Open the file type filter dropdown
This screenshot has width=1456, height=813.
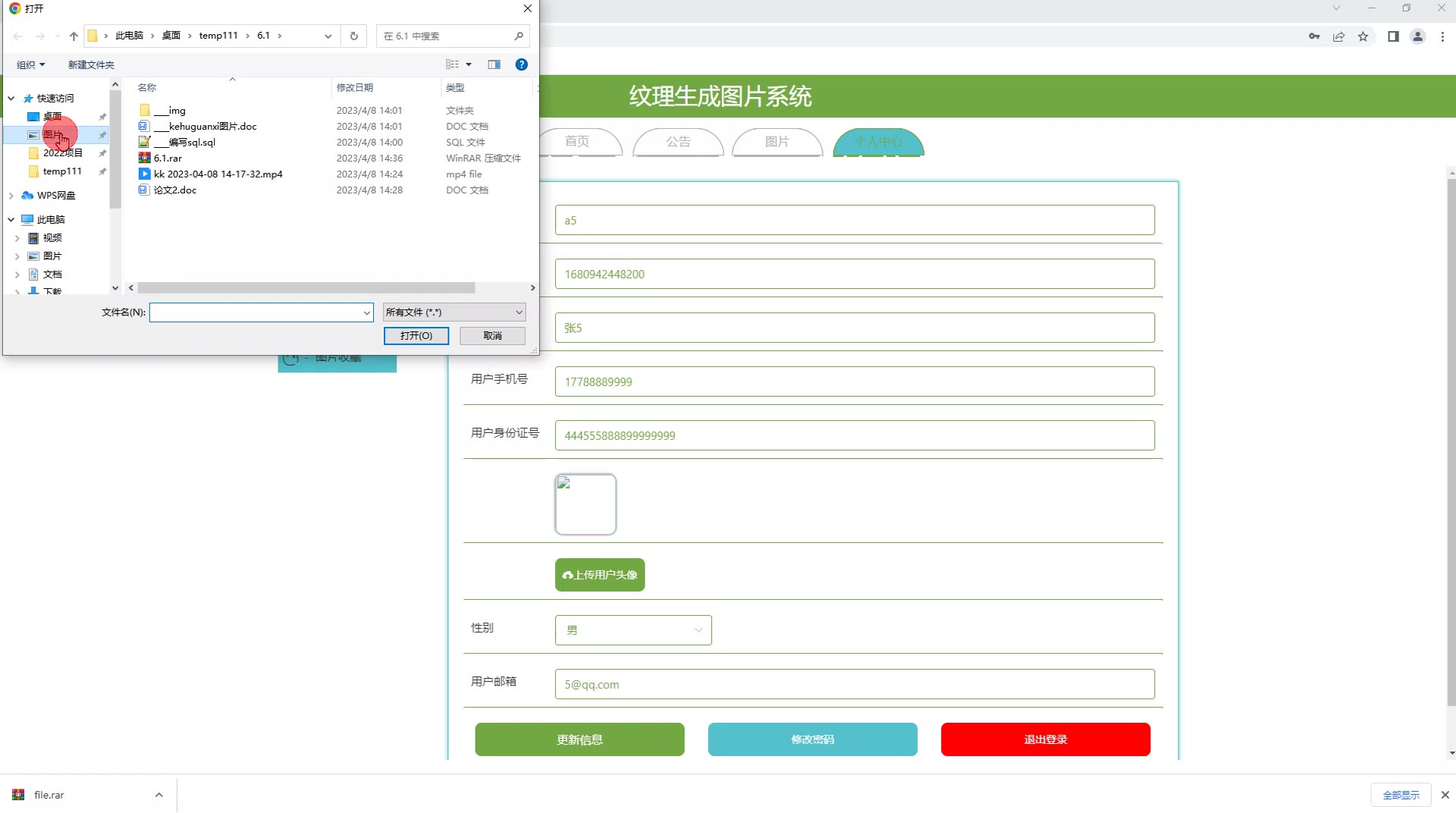click(453, 312)
